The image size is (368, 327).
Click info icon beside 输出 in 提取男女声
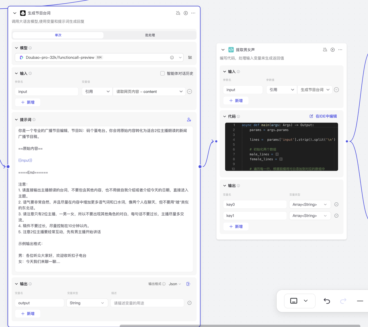[238, 186]
